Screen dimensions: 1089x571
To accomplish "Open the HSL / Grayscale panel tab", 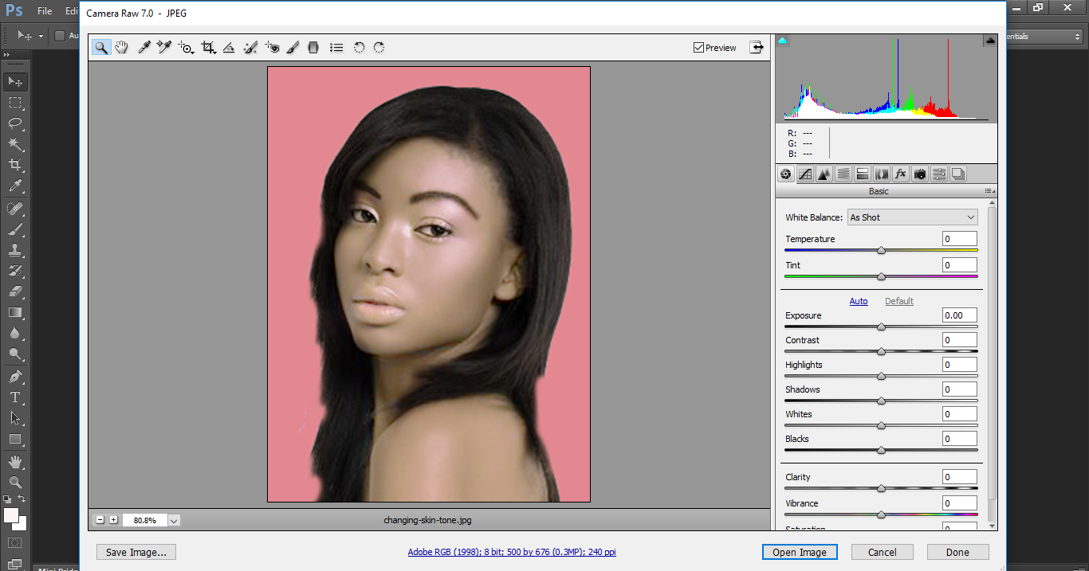I will coord(843,174).
